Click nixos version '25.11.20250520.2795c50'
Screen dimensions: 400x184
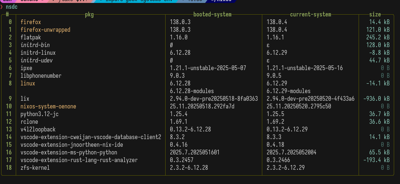point(299,106)
